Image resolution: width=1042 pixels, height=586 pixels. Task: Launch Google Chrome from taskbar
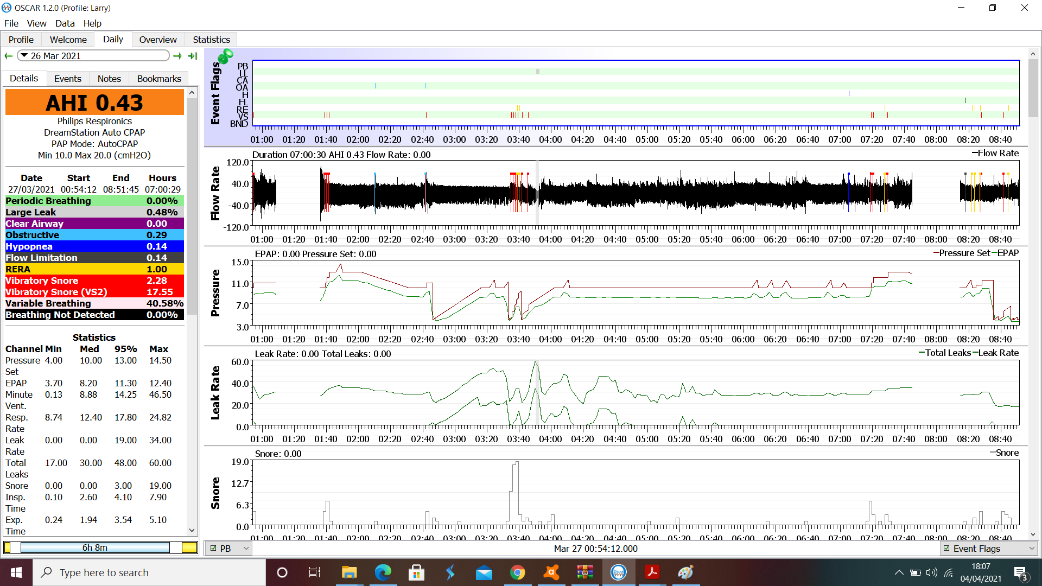pyautogui.click(x=517, y=572)
